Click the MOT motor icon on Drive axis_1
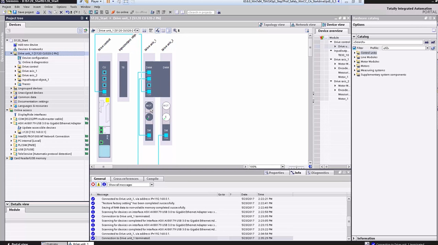The width and height of the screenshot is (438, 245). coord(149,106)
